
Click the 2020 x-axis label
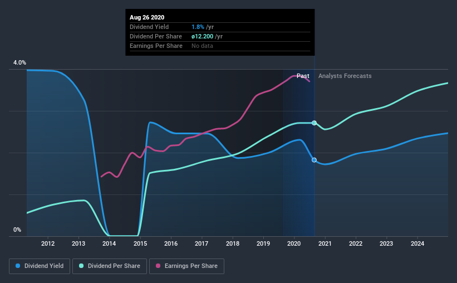tap(294, 243)
